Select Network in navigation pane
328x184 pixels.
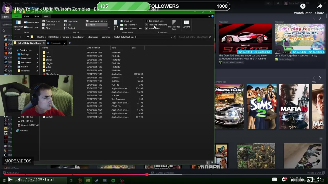23,131
